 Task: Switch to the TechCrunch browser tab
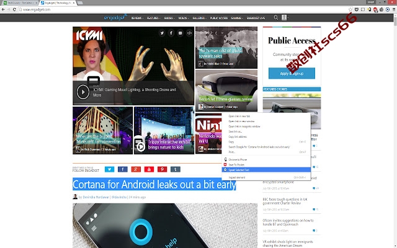coord(20,2)
